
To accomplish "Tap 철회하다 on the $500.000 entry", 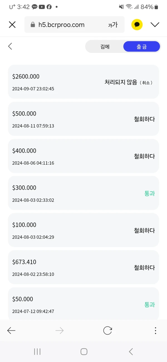I will coord(144,119).
